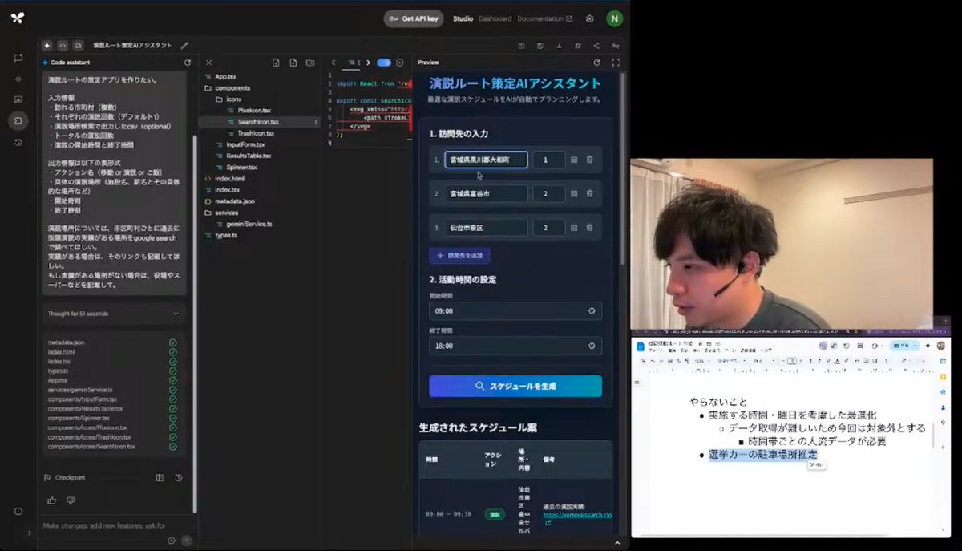
Task: Reset the Code assistant conversation
Action: click(188, 63)
